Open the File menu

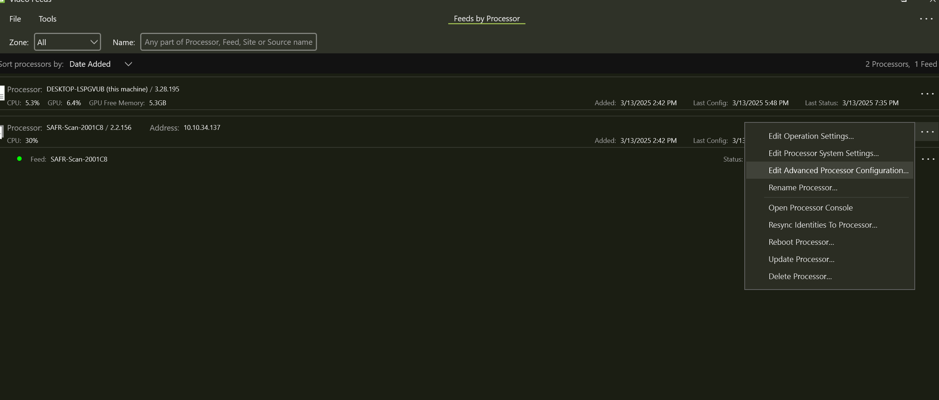tap(15, 19)
